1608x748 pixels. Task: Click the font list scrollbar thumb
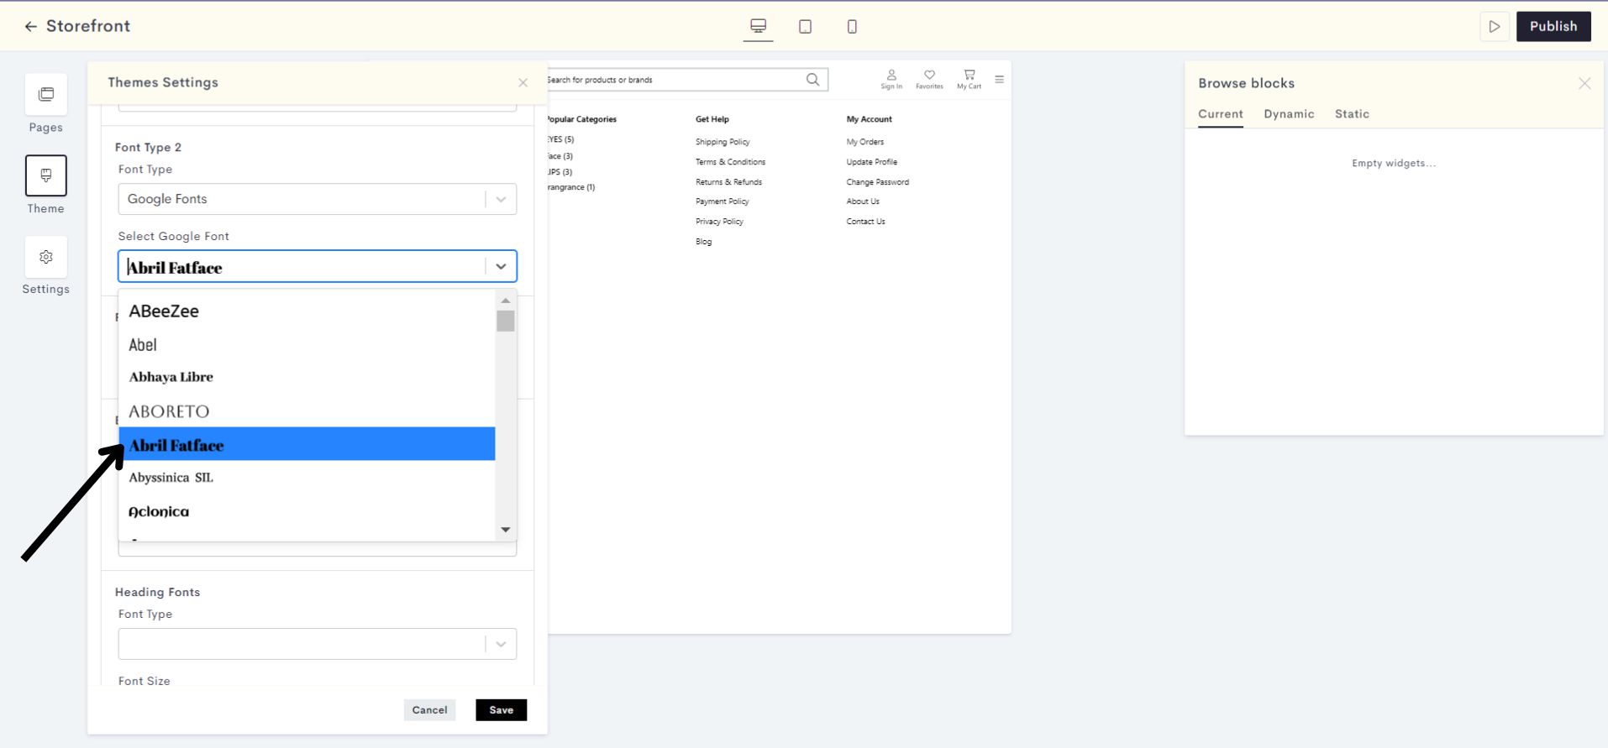point(505,321)
